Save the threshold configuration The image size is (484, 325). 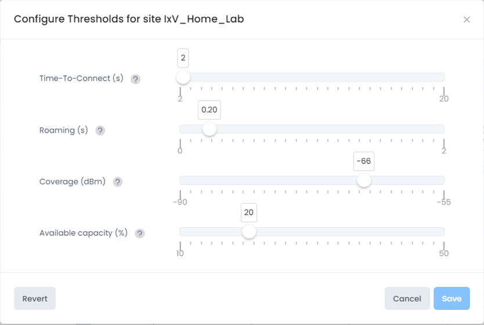point(452,299)
